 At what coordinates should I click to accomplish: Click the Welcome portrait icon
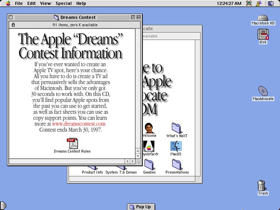pos(150,128)
